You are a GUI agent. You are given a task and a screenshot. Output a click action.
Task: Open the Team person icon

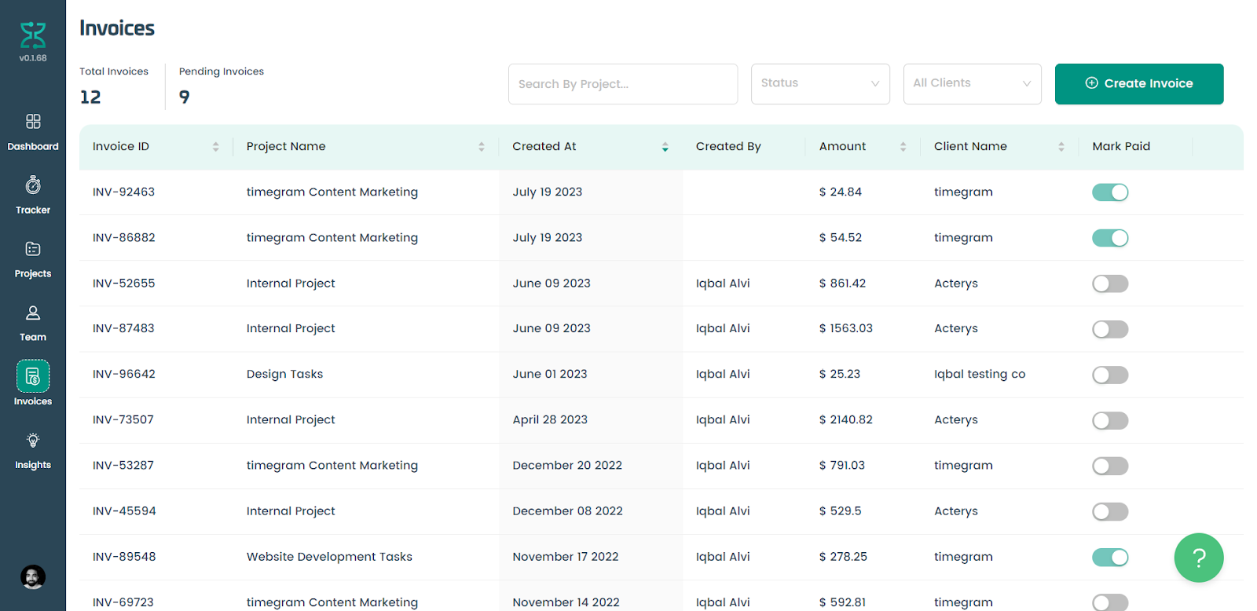[x=33, y=313]
